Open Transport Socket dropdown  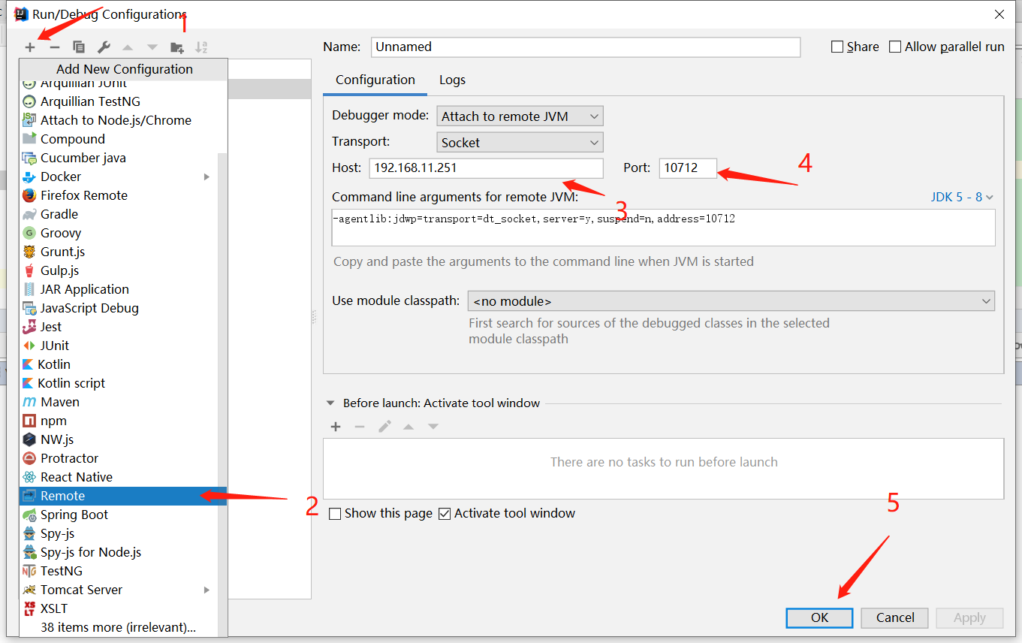520,143
